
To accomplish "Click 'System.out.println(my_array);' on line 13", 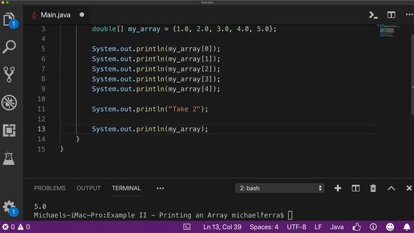I will tap(150, 129).
